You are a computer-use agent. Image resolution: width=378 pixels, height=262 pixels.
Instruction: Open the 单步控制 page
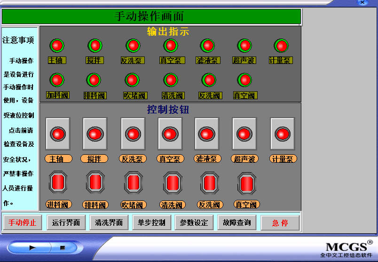tap(151, 222)
